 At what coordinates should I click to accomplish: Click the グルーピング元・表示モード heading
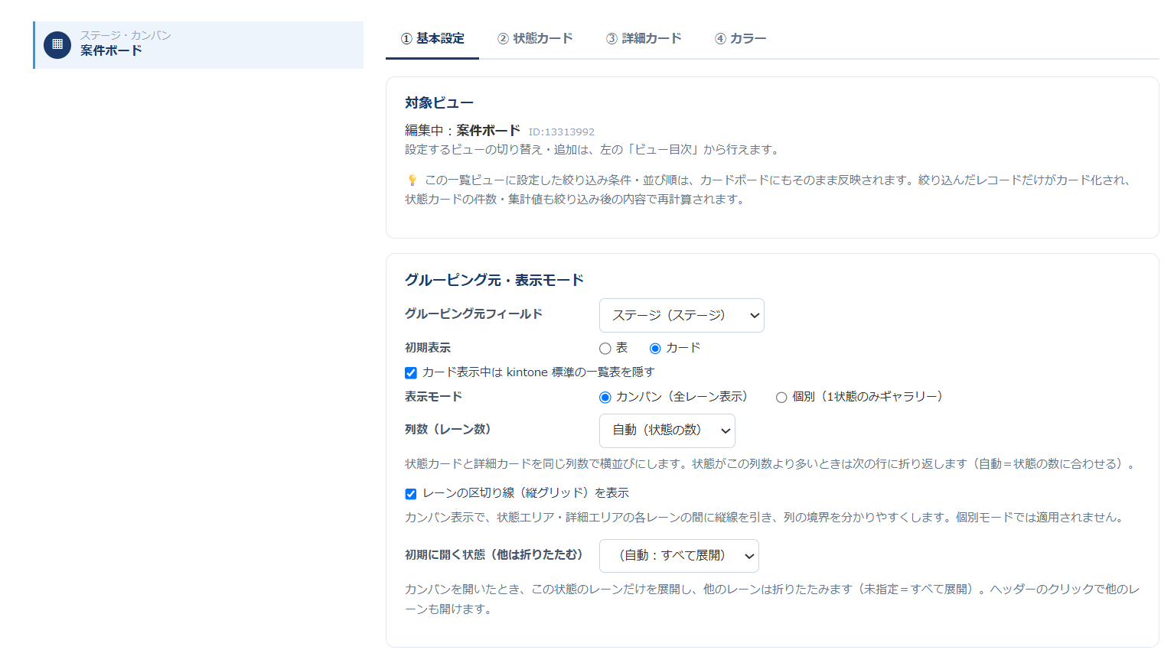(x=494, y=280)
